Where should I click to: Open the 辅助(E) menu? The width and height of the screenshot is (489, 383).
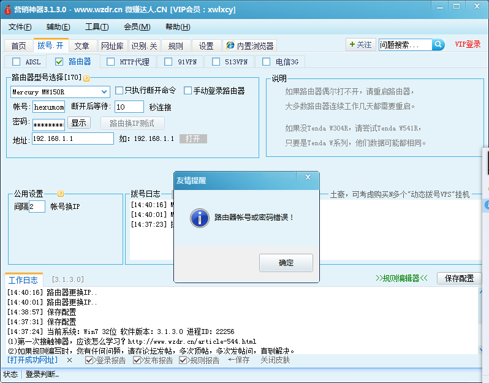pos(58,27)
